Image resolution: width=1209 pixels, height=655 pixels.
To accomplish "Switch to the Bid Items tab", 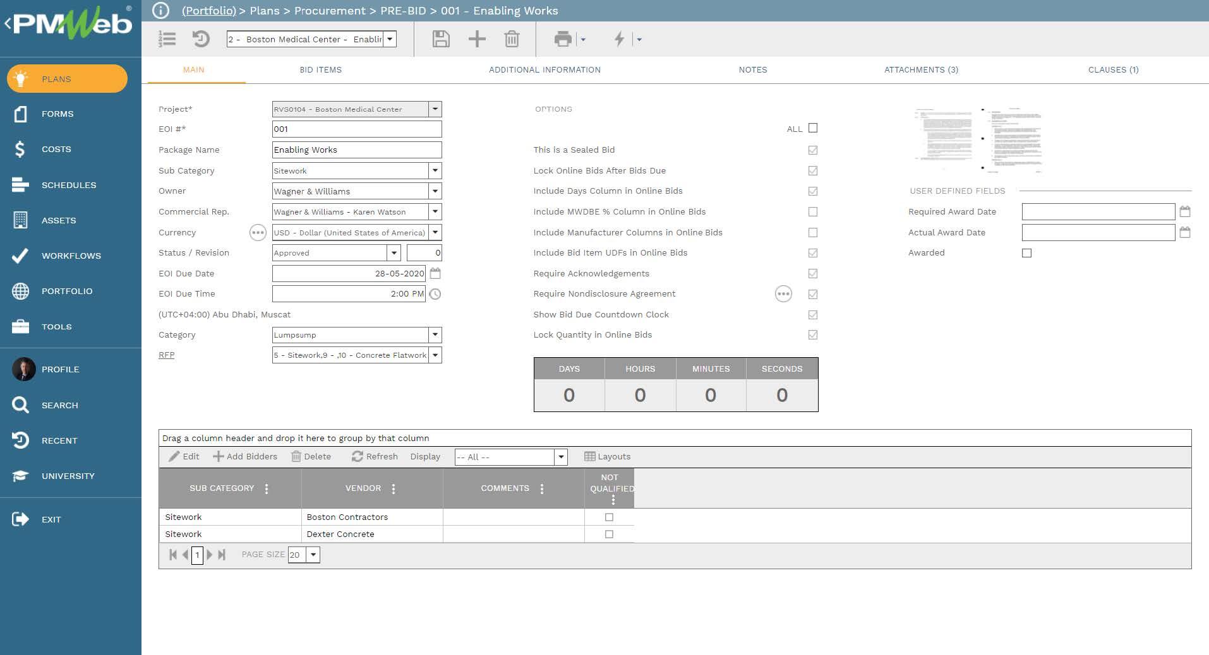I will [x=321, y=70].
